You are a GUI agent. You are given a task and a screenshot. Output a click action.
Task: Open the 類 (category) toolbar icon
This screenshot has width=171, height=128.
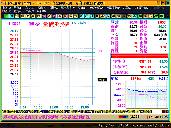(x=60, y=16)
